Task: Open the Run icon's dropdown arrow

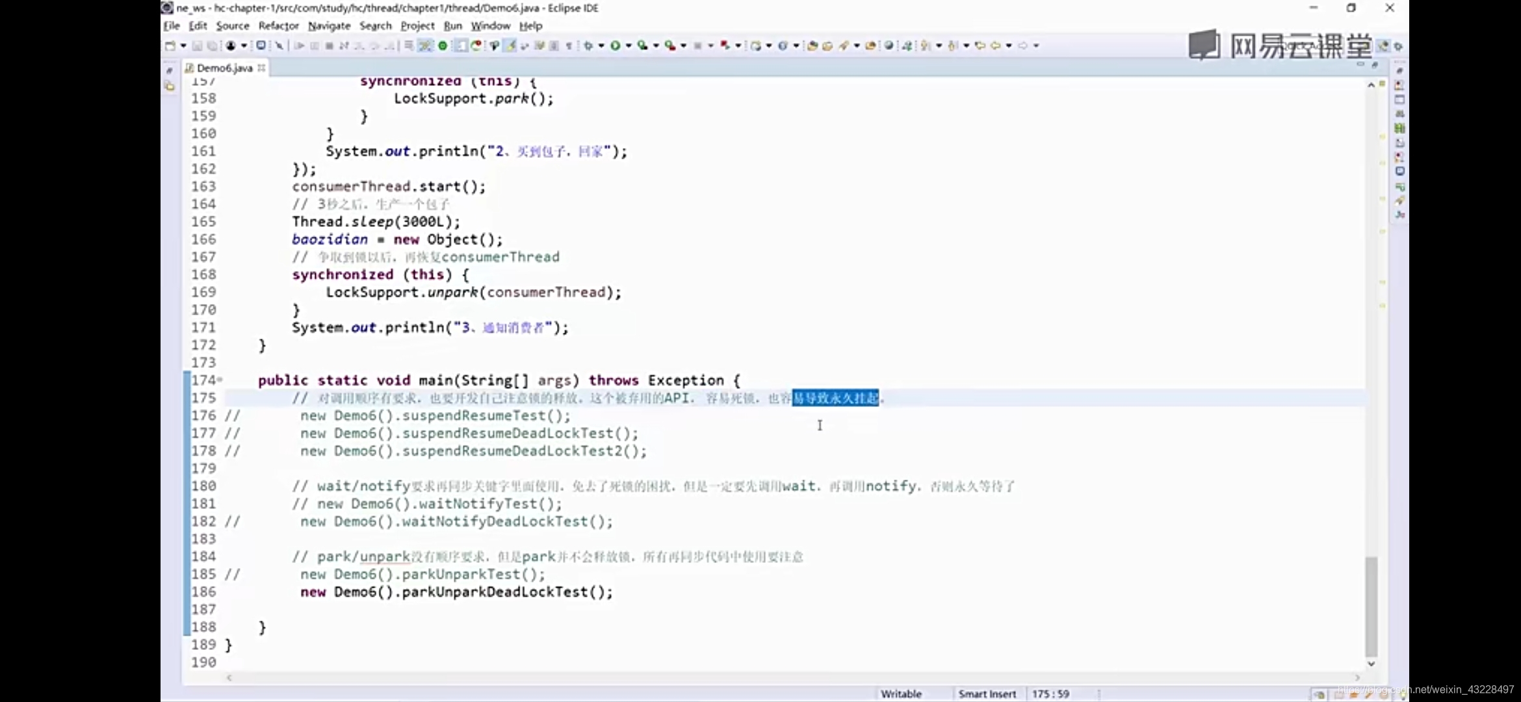Action: 629,45
